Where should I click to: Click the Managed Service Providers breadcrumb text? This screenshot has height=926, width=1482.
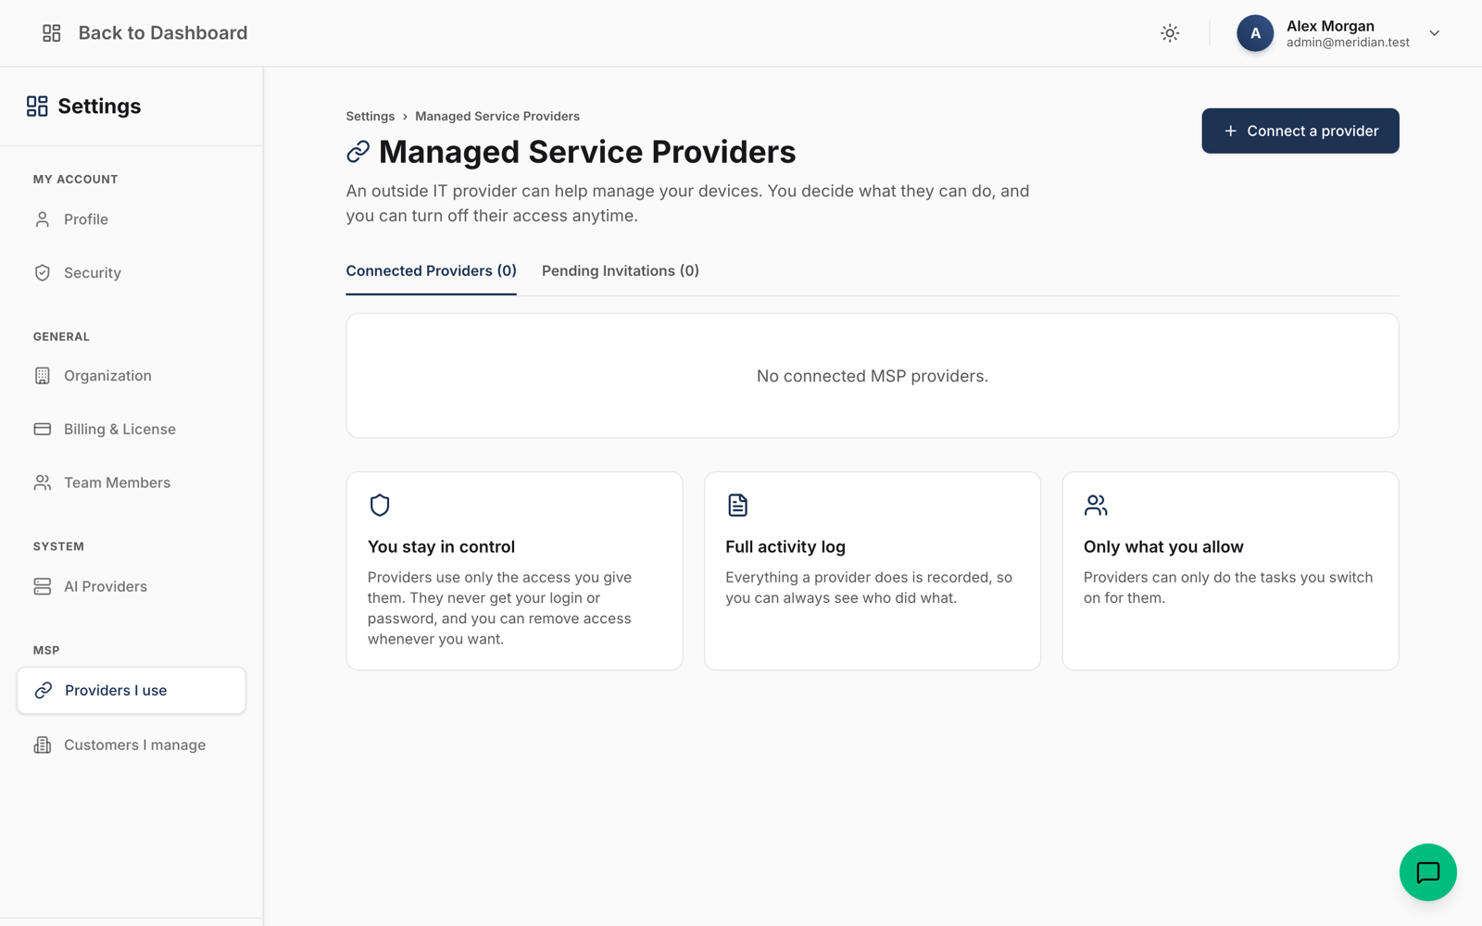tap(497, 117)
